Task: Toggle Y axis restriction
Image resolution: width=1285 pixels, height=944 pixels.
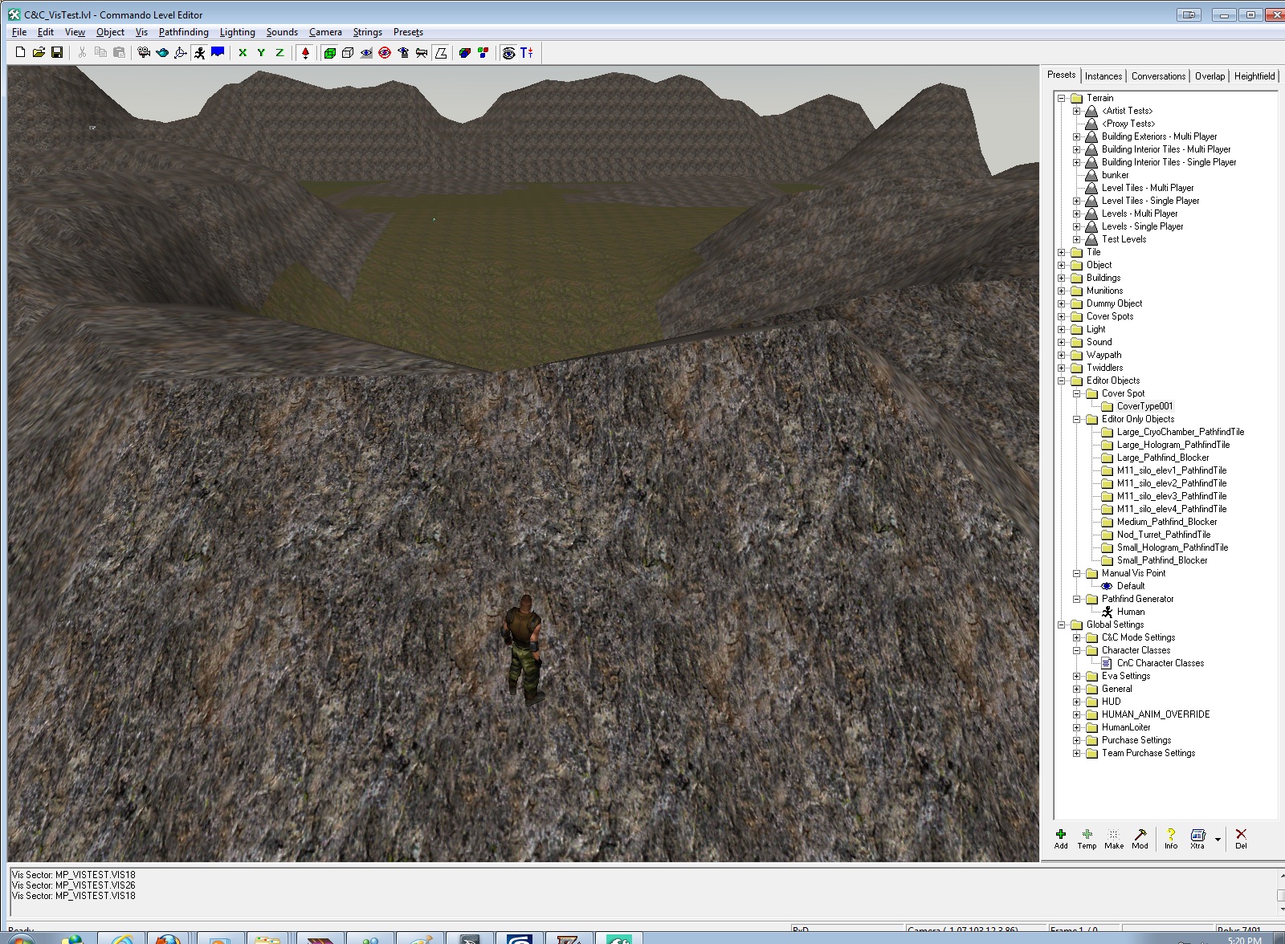Action: coord(261,53)
